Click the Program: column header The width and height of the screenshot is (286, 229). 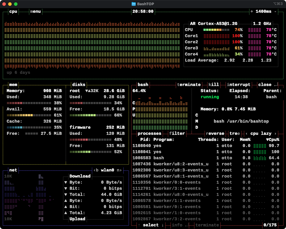pos(164,139)
